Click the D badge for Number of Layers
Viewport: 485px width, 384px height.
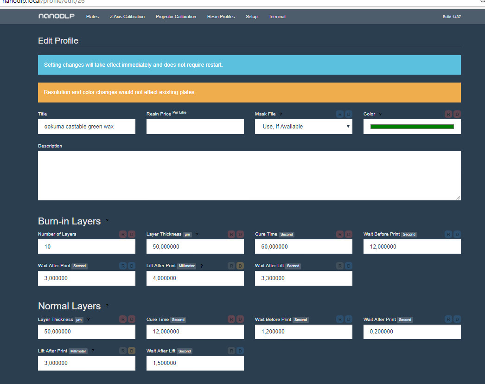tap(132, 234)
